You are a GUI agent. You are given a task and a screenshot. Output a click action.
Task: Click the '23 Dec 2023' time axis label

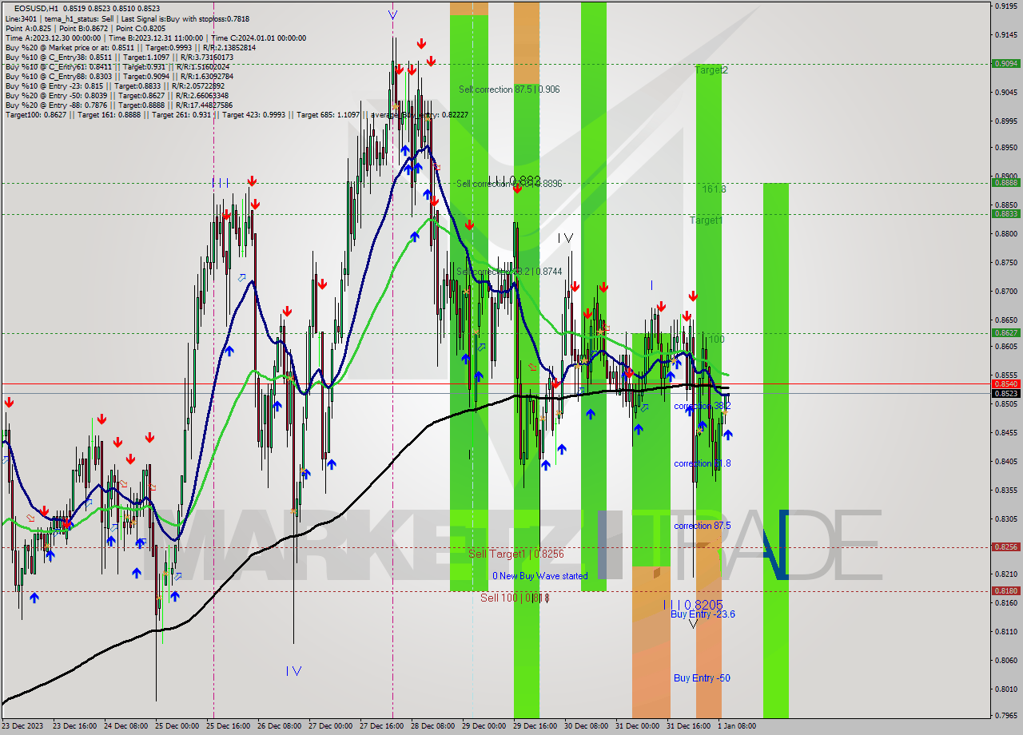(24, 726)
